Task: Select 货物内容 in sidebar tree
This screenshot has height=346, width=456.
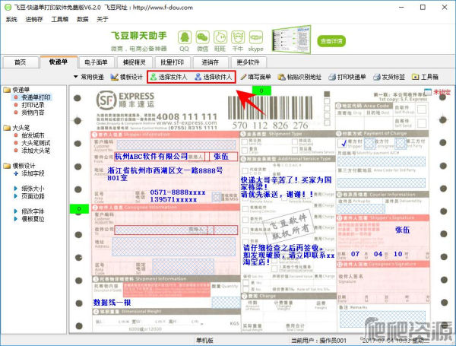Action: 33,113
